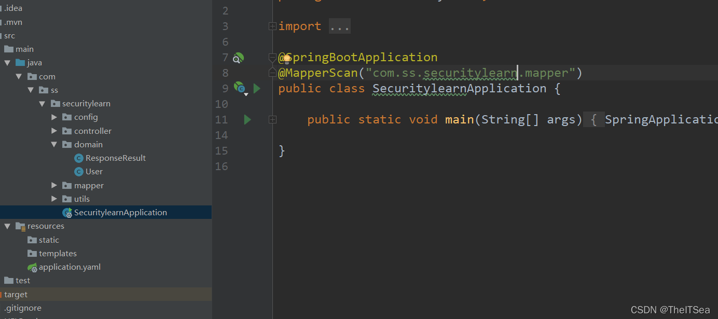Click the templates folder icon

(x=32, y=253)
